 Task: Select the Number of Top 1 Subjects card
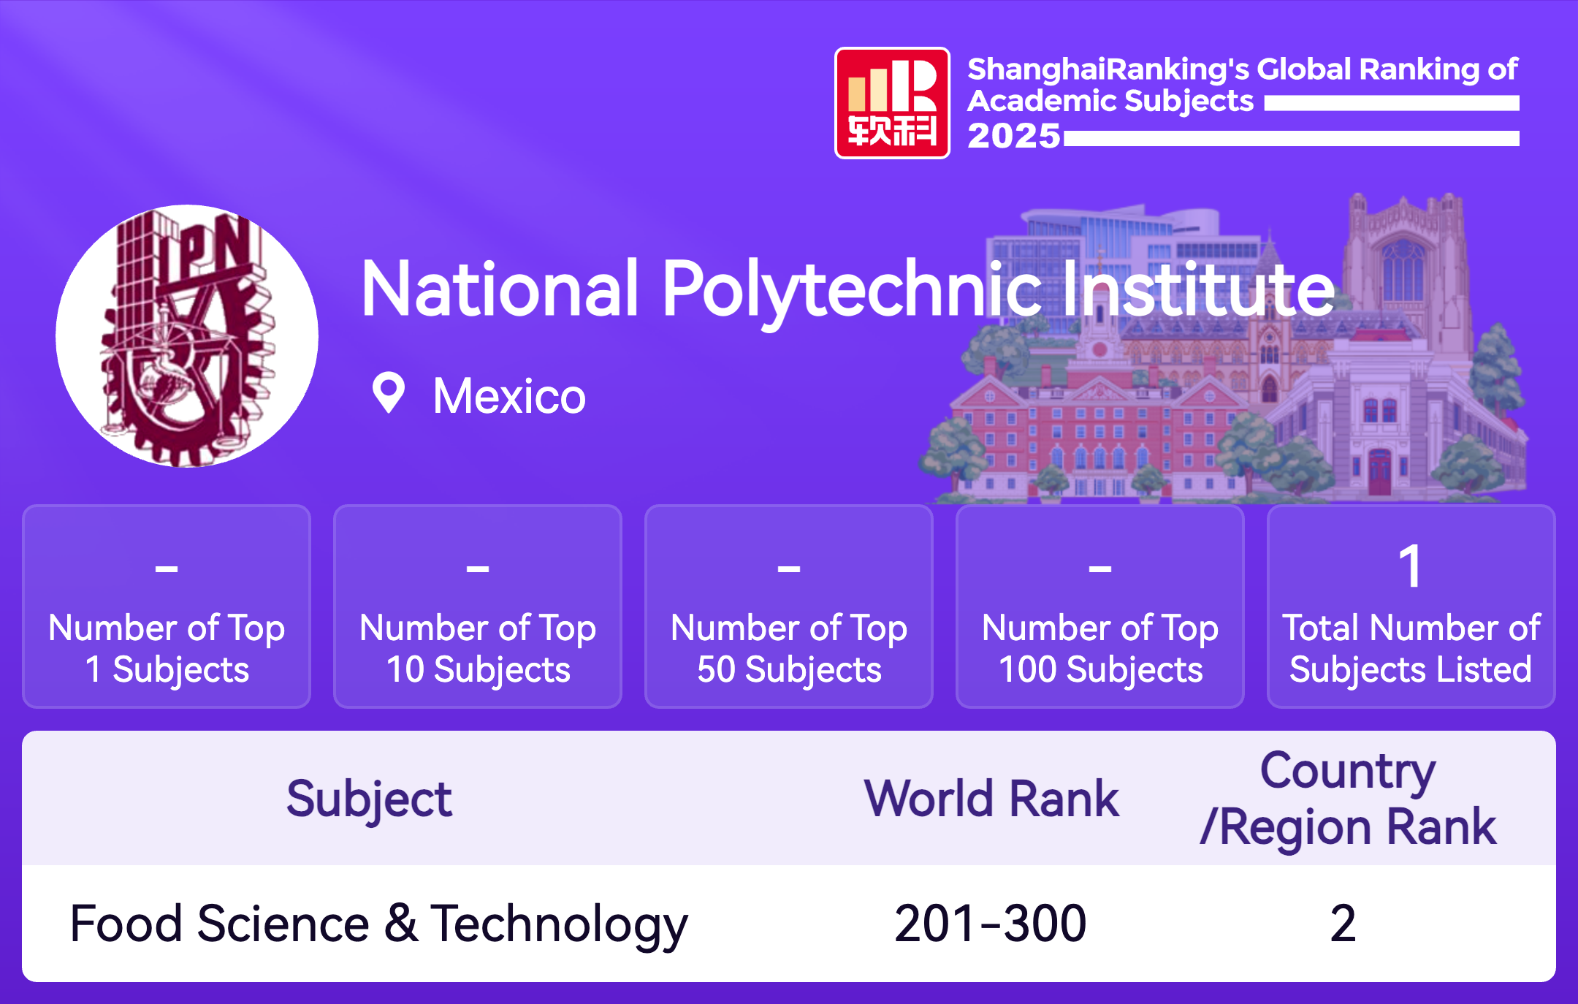tap(167, 606)
